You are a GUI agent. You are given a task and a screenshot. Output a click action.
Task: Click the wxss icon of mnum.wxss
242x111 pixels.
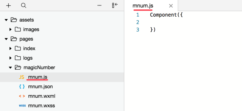tap(22, 106)
